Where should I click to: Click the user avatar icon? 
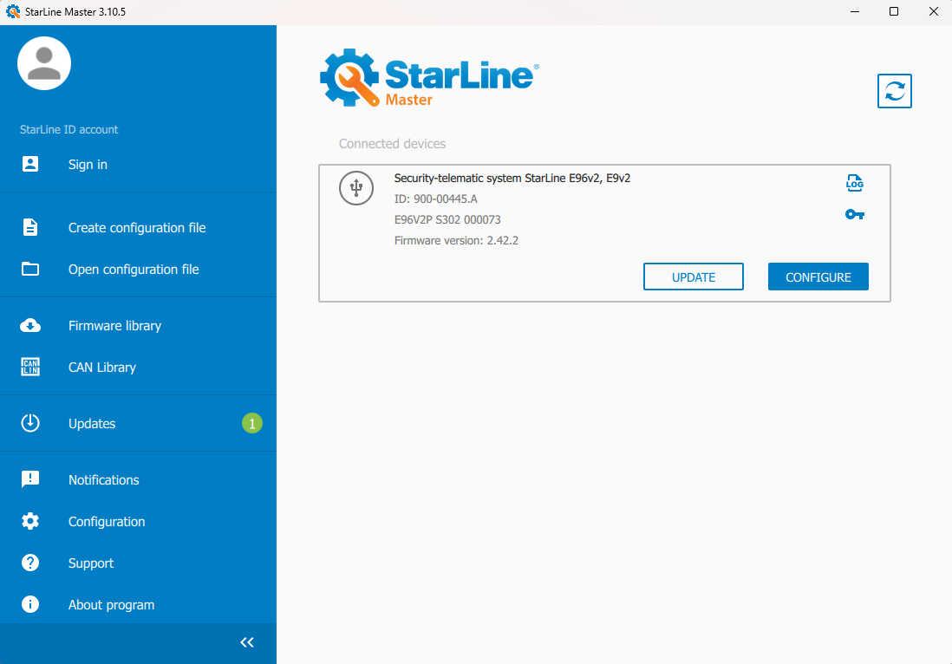click(x=44, y=64)
